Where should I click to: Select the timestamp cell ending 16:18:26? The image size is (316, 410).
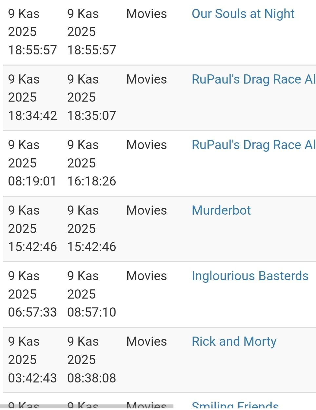91,163
